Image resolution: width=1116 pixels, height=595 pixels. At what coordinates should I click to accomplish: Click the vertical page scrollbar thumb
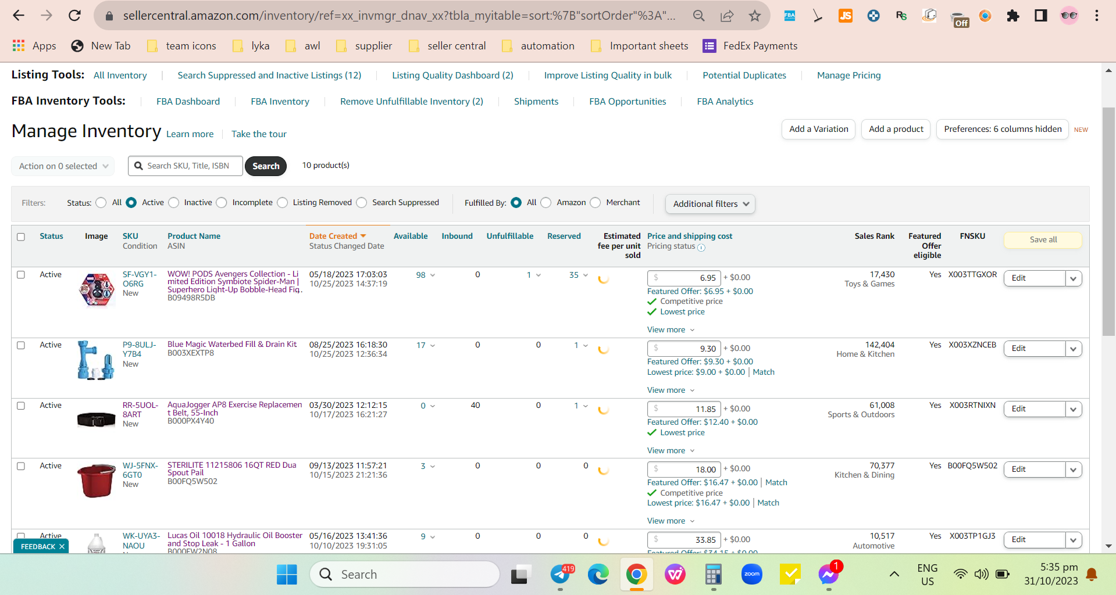tap(1108, 221)
